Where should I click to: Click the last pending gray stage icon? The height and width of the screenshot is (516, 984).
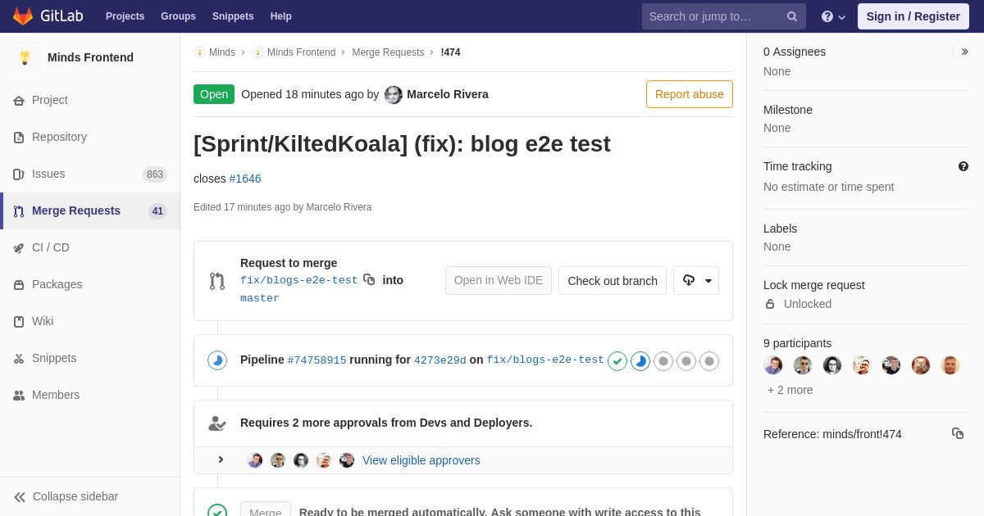pos(709,361)
